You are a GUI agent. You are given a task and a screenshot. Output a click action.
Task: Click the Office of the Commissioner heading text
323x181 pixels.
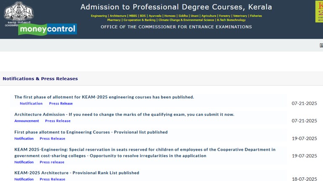point(176,27)
